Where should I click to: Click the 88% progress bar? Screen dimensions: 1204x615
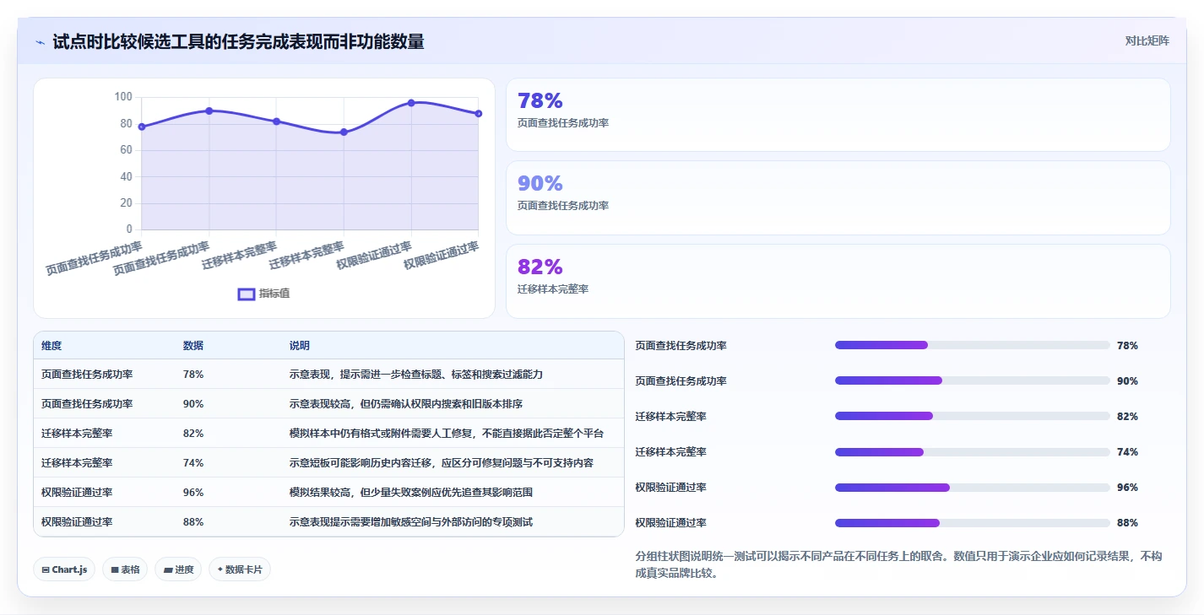[x=972, y=522]
